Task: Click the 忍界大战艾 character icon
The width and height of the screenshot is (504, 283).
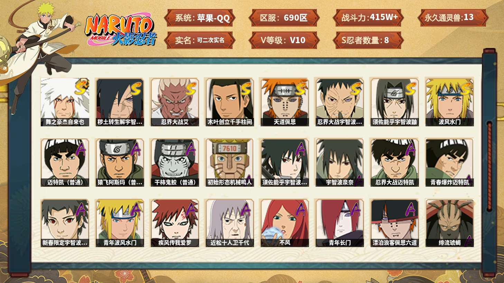Action: (x=175, y=102)
